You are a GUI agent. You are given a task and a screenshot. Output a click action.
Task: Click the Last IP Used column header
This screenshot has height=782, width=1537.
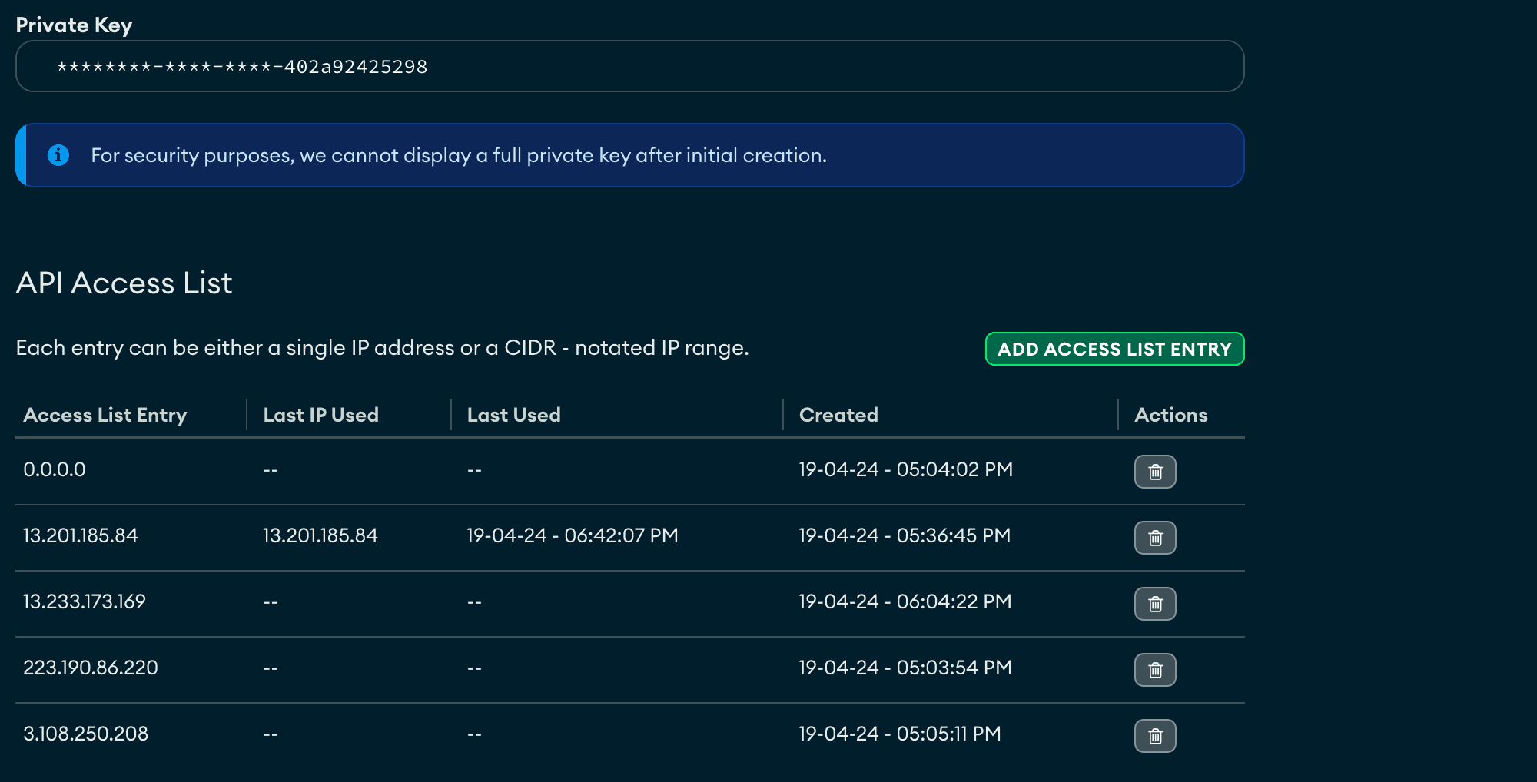[320, 415]
